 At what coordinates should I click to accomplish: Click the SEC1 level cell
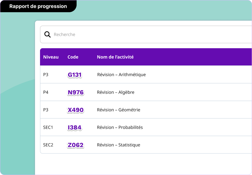coord(48,127)
